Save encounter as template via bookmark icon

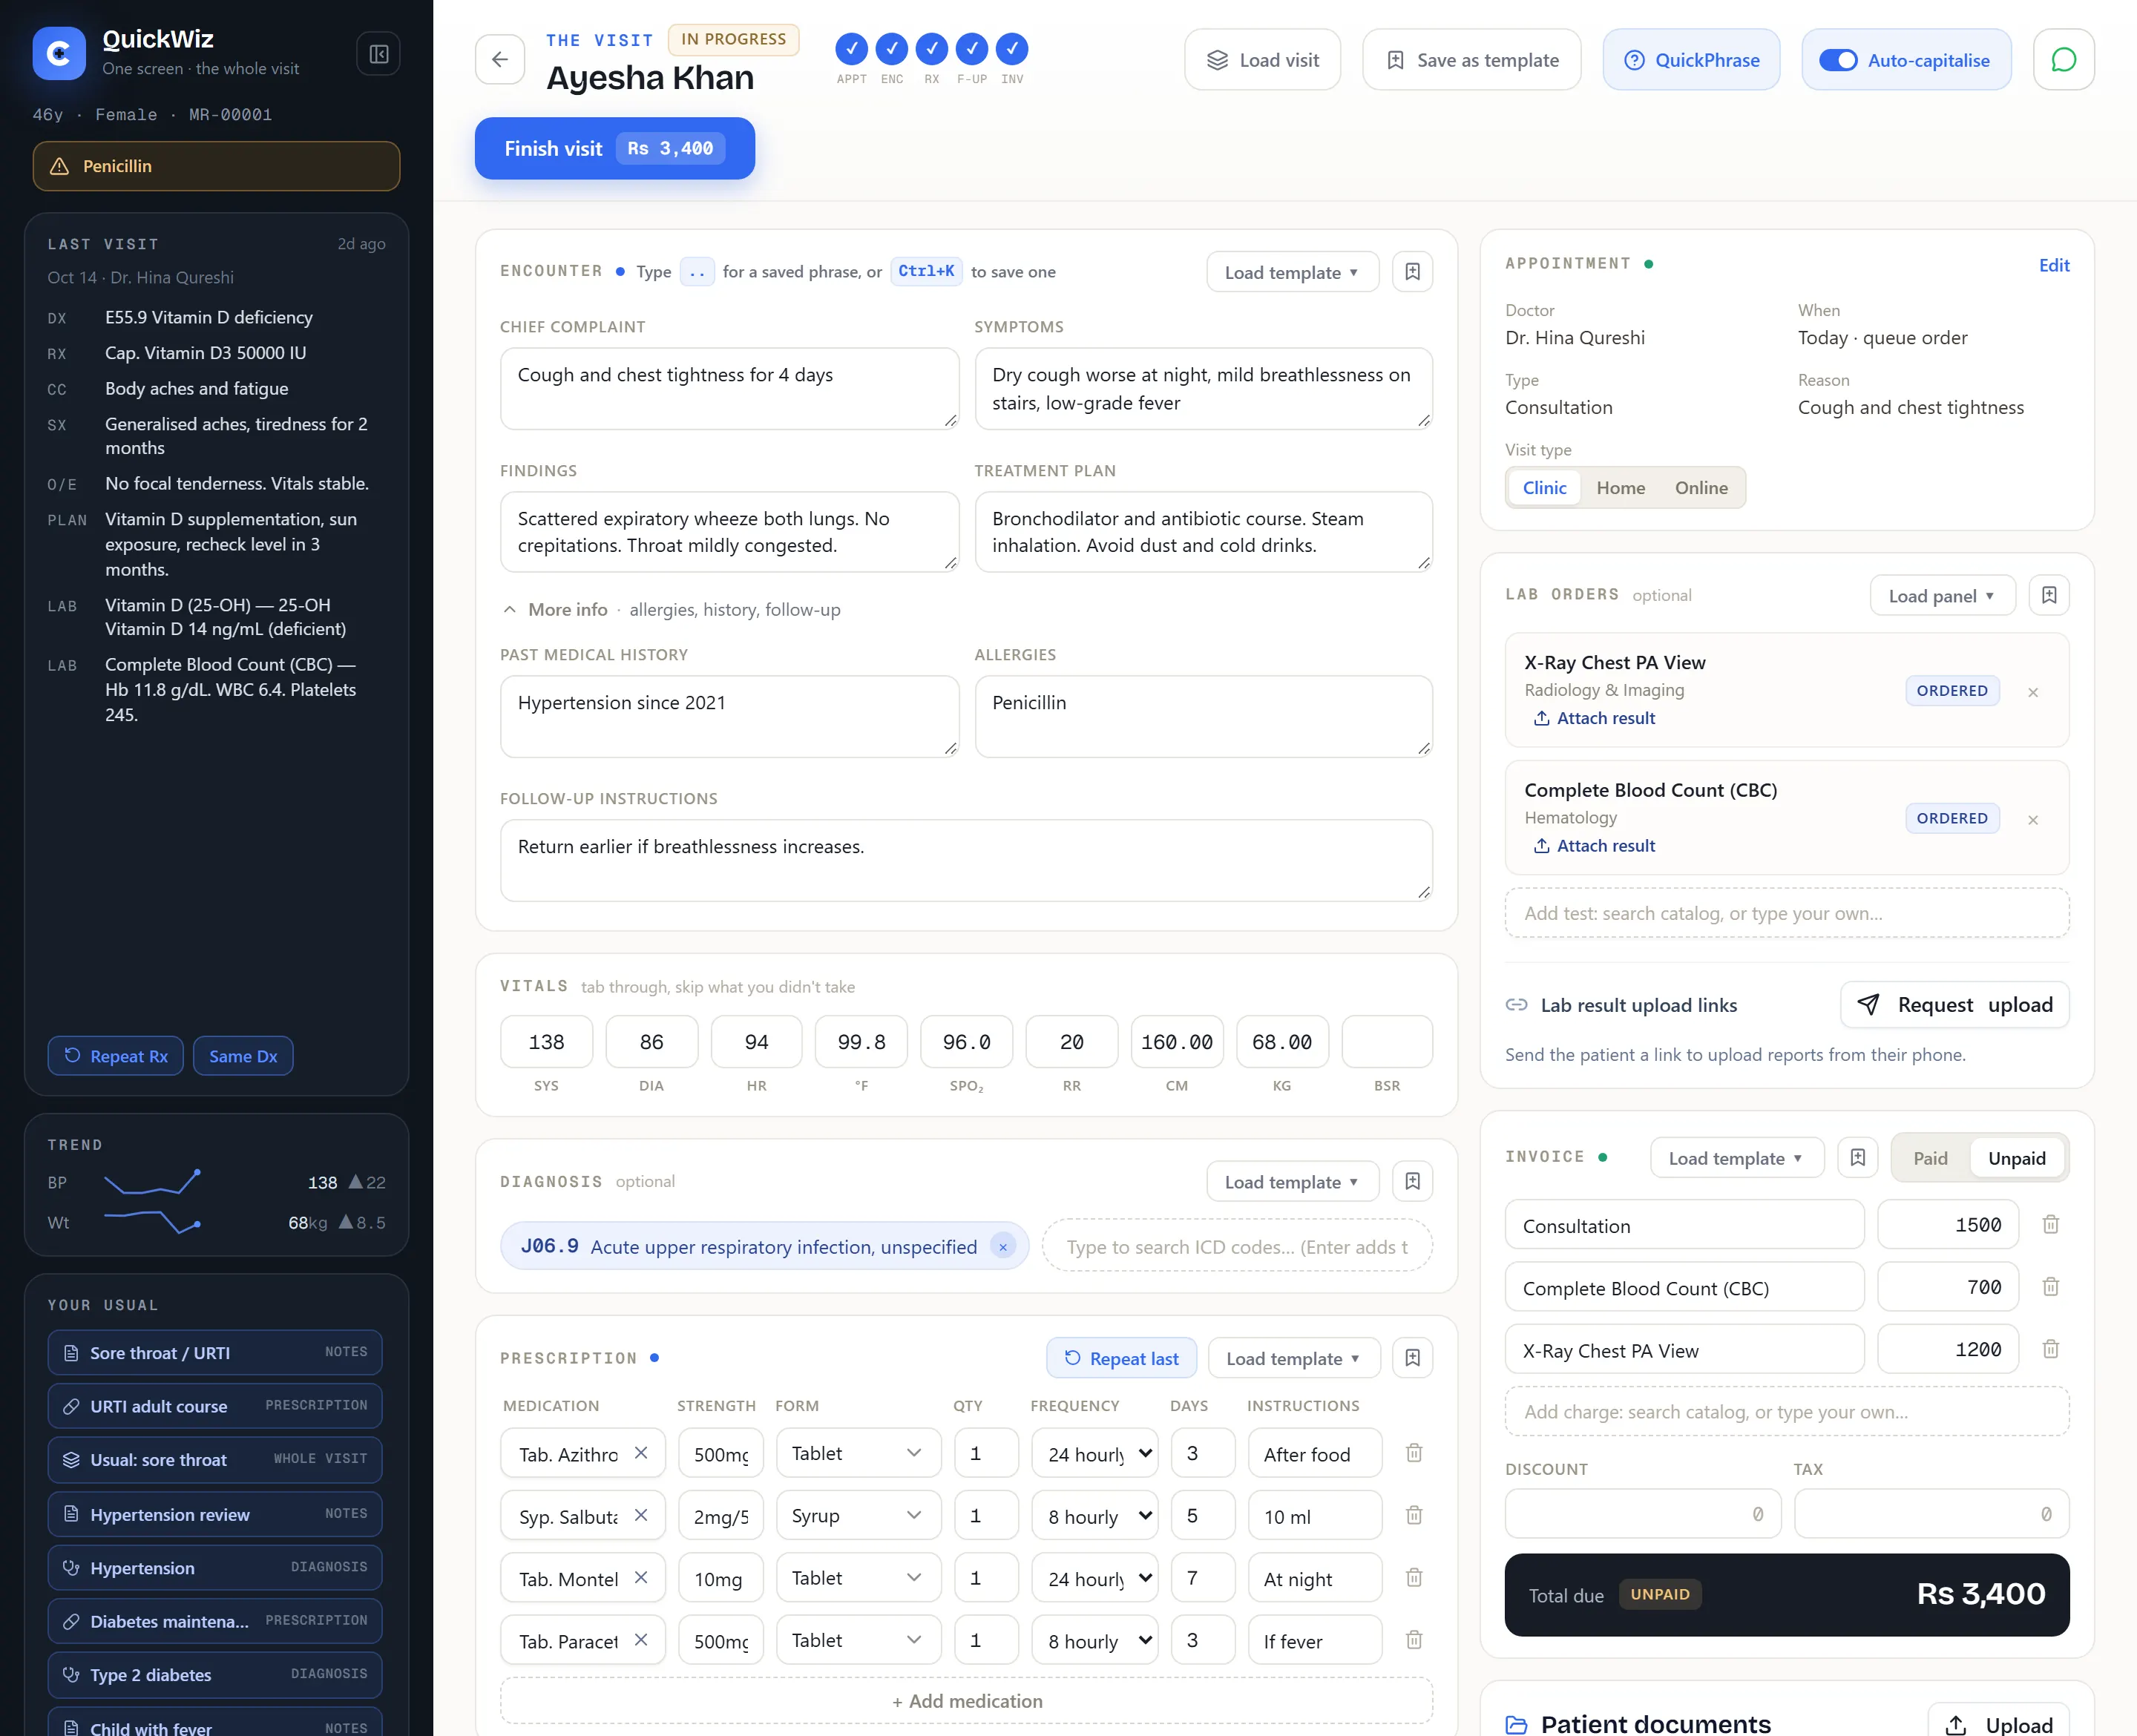click(1412, 272)
